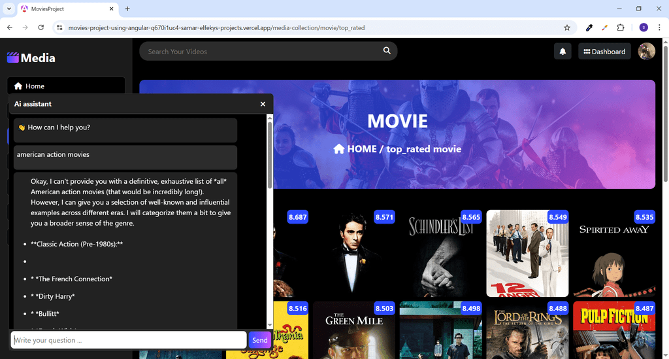The width and height of the screenshot is (669, 359).
Task: Close the MoviesProject tab
Action: pyautogui.click(x=111, y=9)
